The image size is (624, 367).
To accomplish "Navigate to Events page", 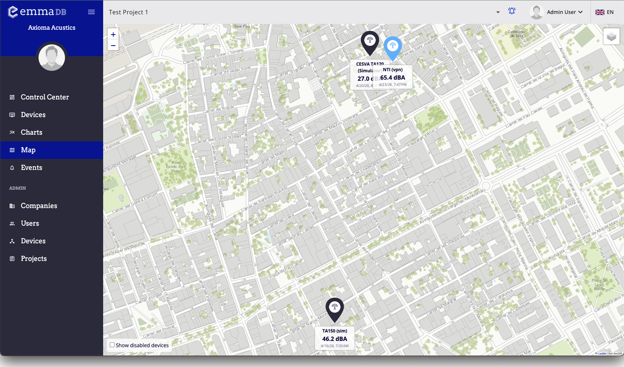I will tap(32, 168).
